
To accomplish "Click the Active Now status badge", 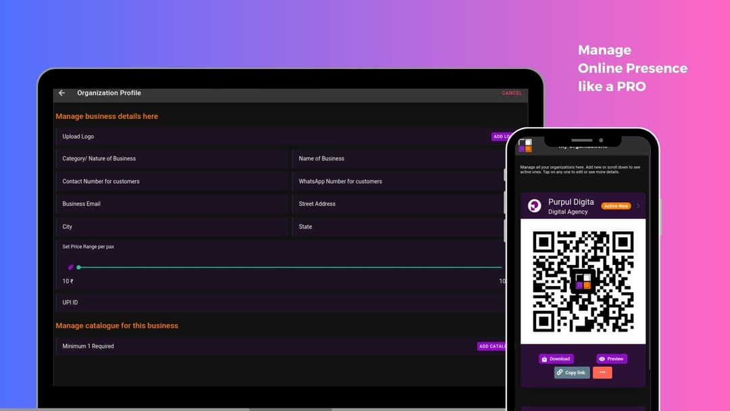I will pos(616,205).
